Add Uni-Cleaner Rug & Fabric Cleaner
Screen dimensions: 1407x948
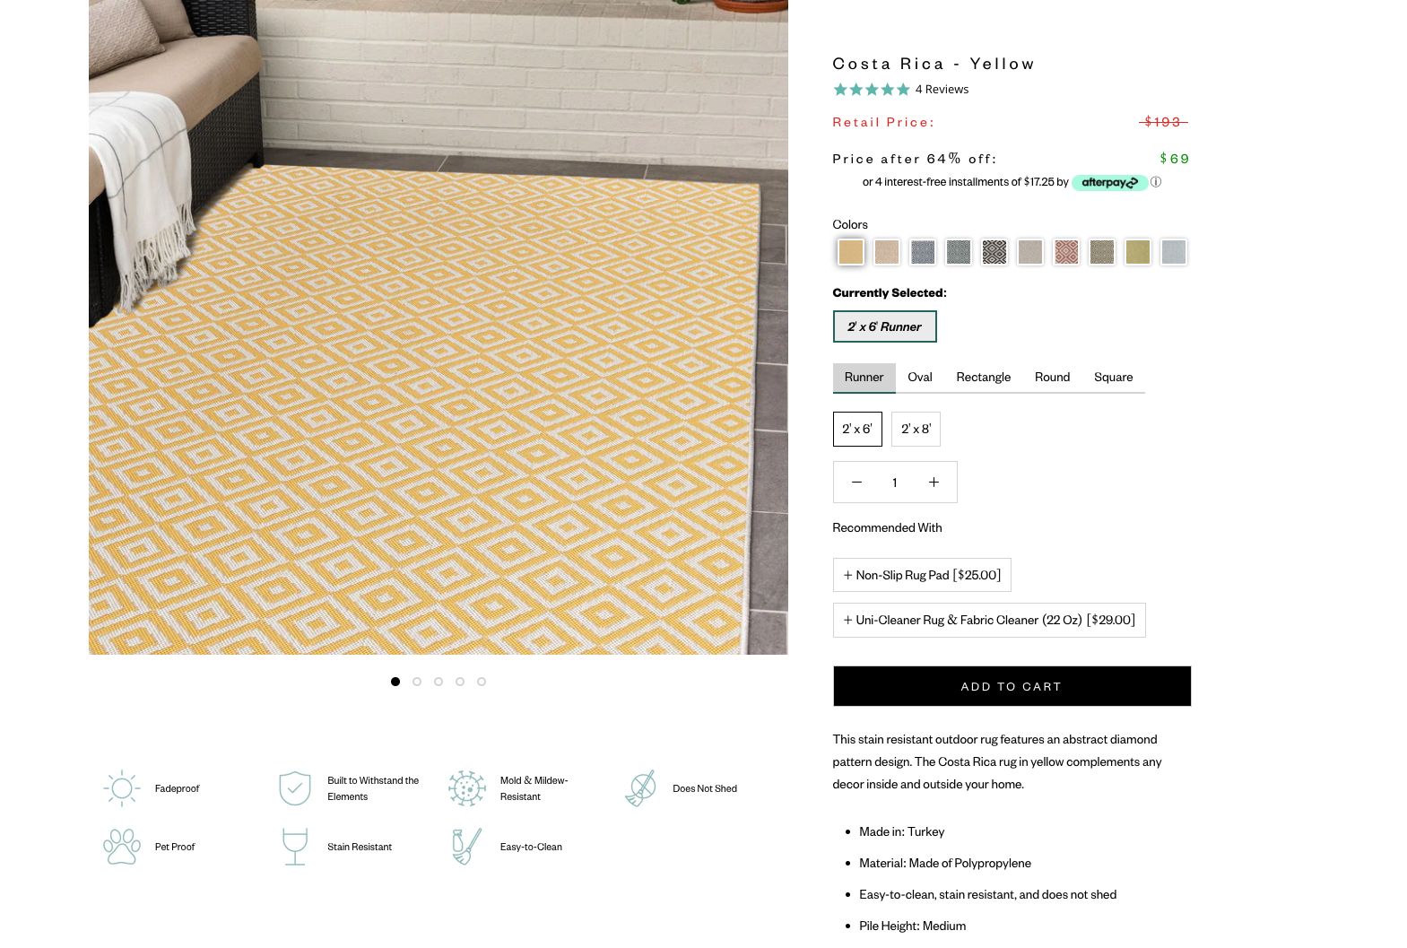tap(989, 621)
